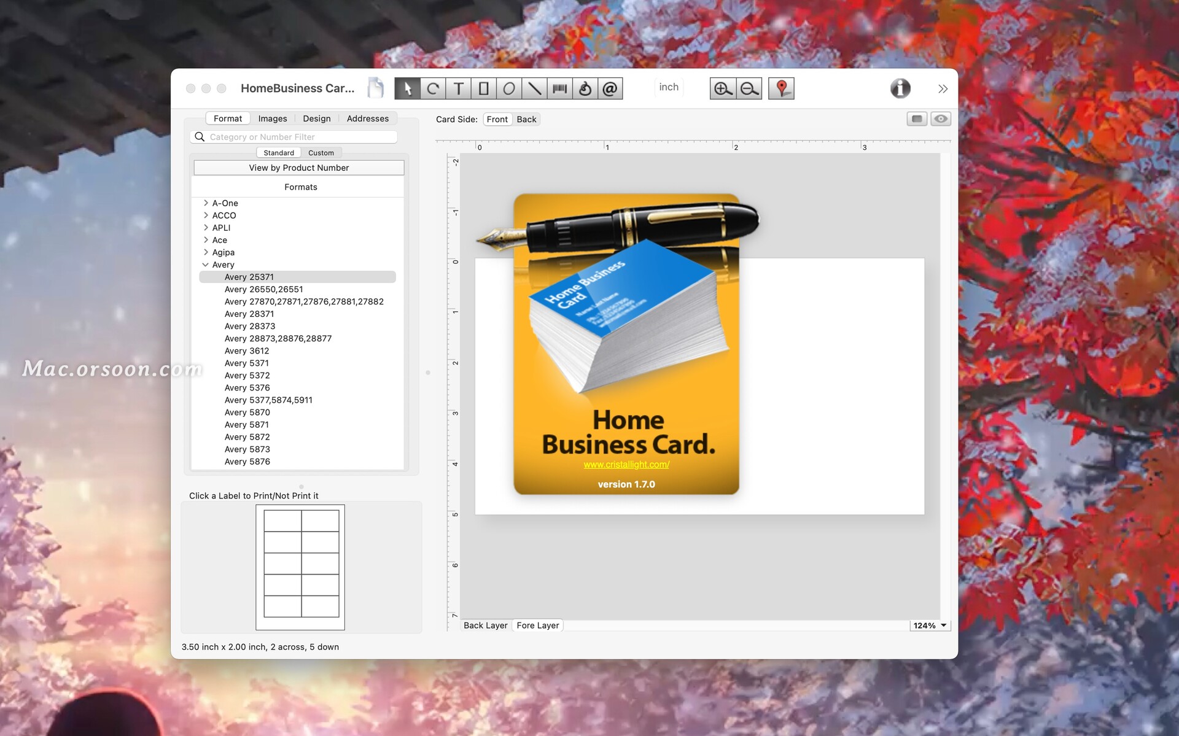1179x736 pixels.
Task: Select Avery 3612 format
Action: (x=298, y=351)
